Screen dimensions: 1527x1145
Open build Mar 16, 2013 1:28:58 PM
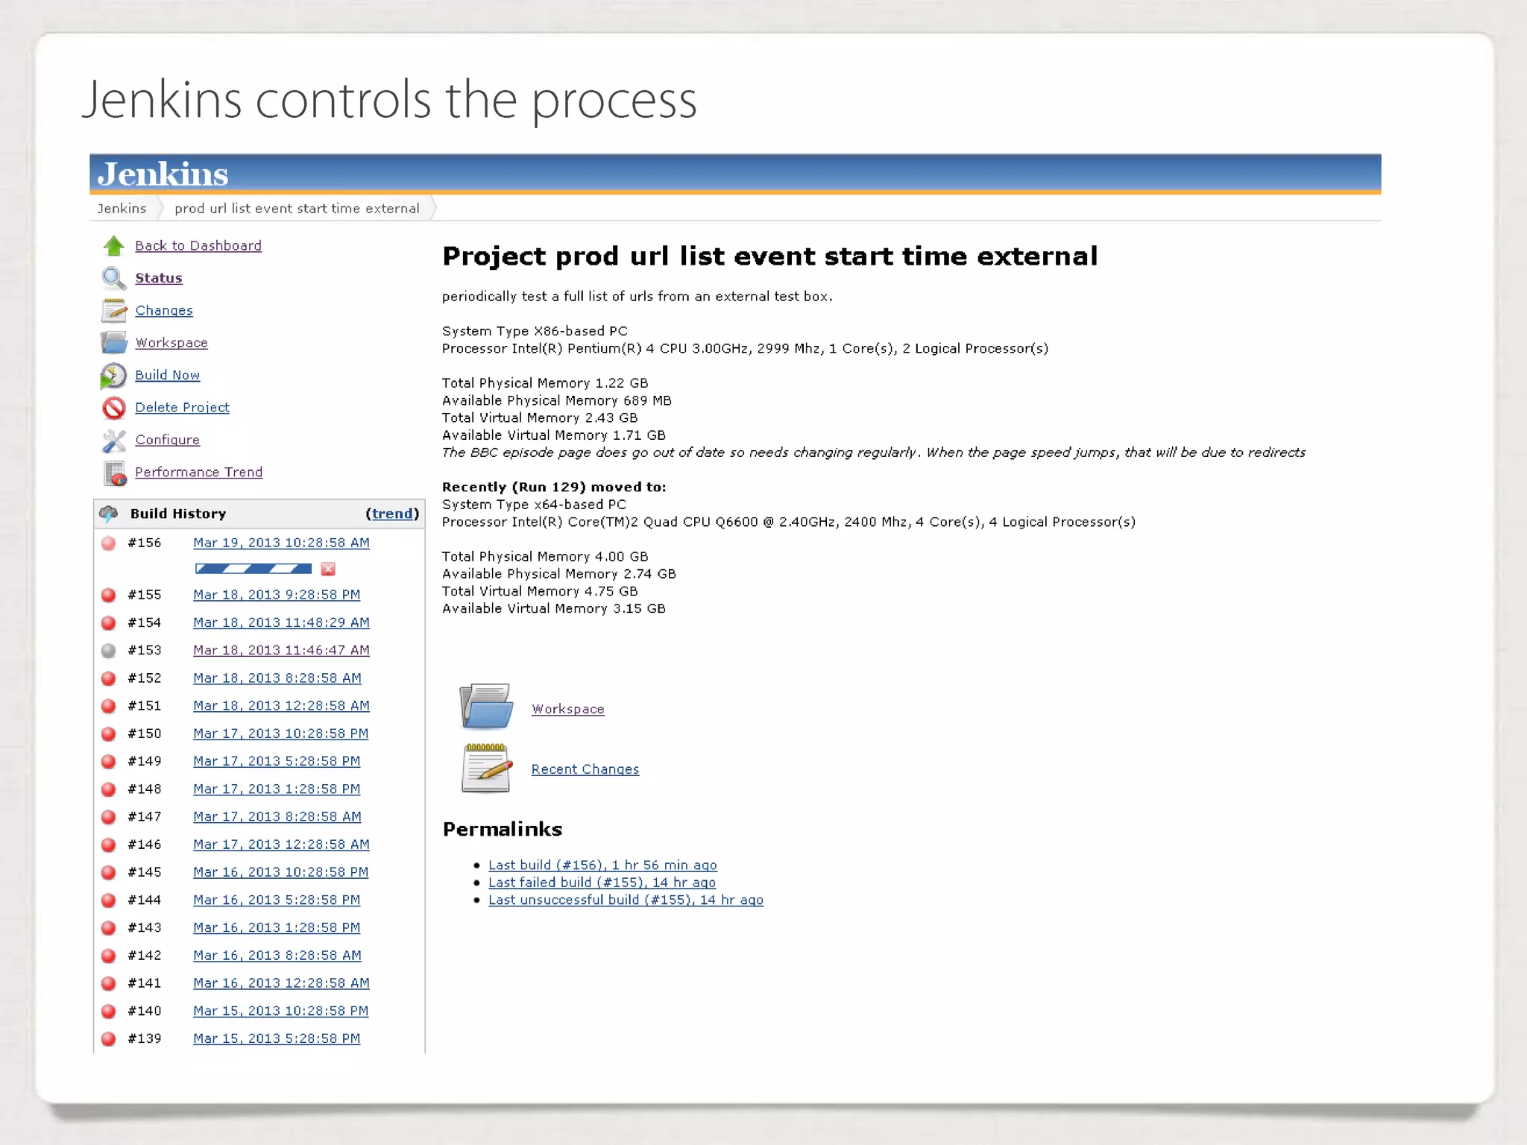[x=277, y=927]
